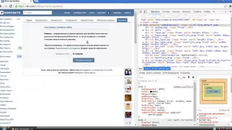Open the Чёрный список settings tab
This screenshot has width=232, height=130.
87,20
